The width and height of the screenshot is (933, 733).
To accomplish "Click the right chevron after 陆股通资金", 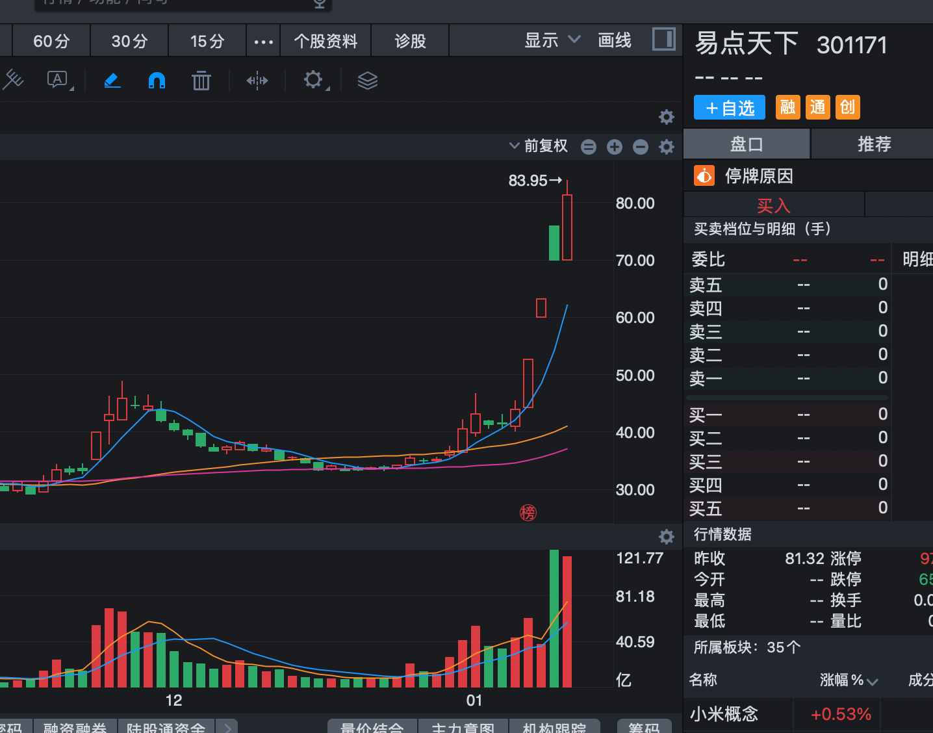I will click(x=227, y=727).
